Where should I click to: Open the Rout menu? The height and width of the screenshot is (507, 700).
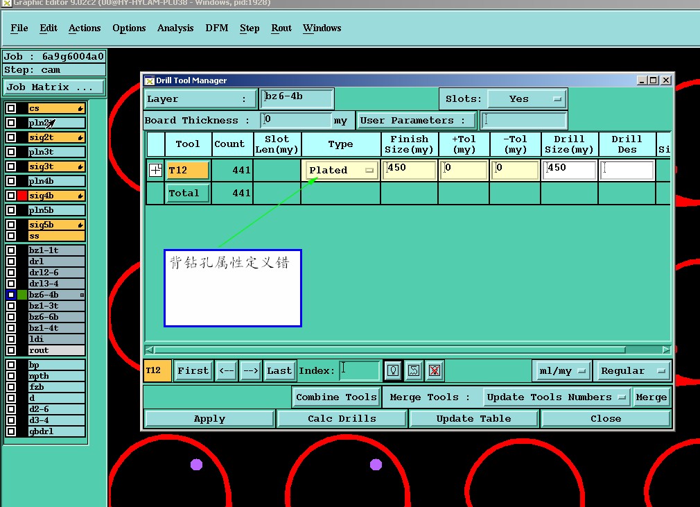pyautogui.click(x=281, y=28)
